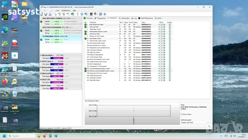The width and height of the screenshot is (248, 139).
Task: Check the Show values checkbox
Action: tap(182, 114)
